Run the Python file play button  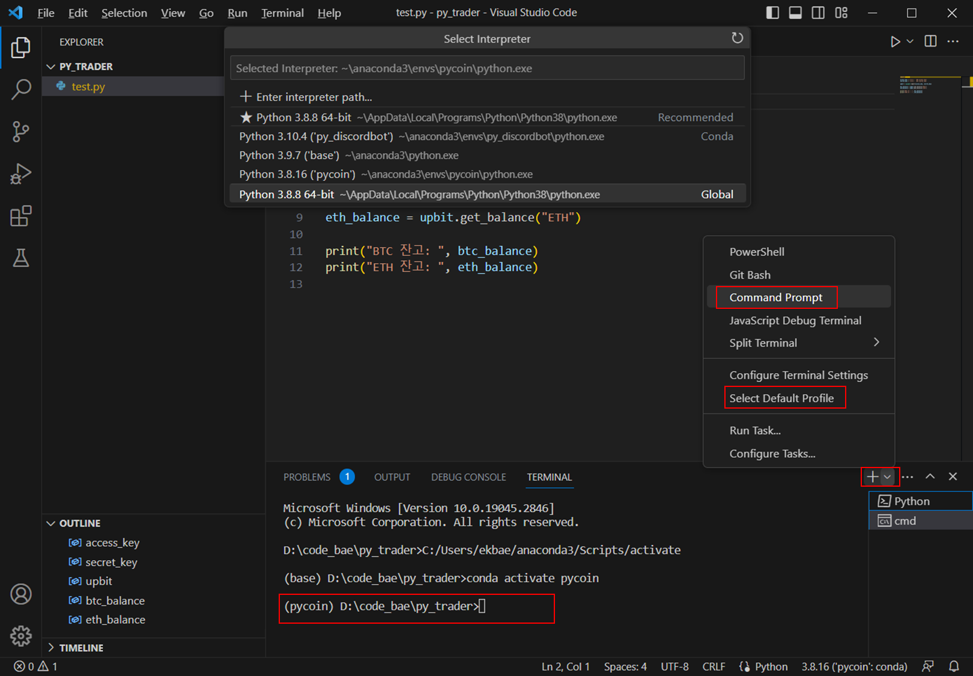tap(894, 41)
